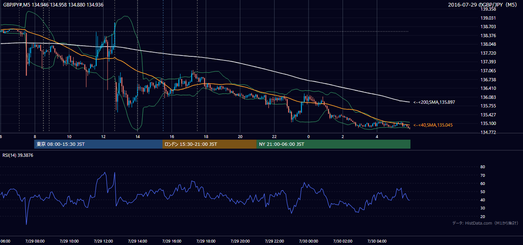Click price axis value 134.772

pyautogui.click(x=488, y=132)
